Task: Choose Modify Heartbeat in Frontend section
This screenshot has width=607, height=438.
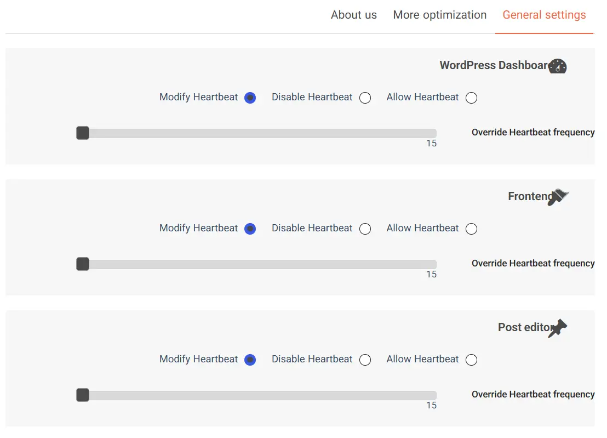Action: click(250, 229)
